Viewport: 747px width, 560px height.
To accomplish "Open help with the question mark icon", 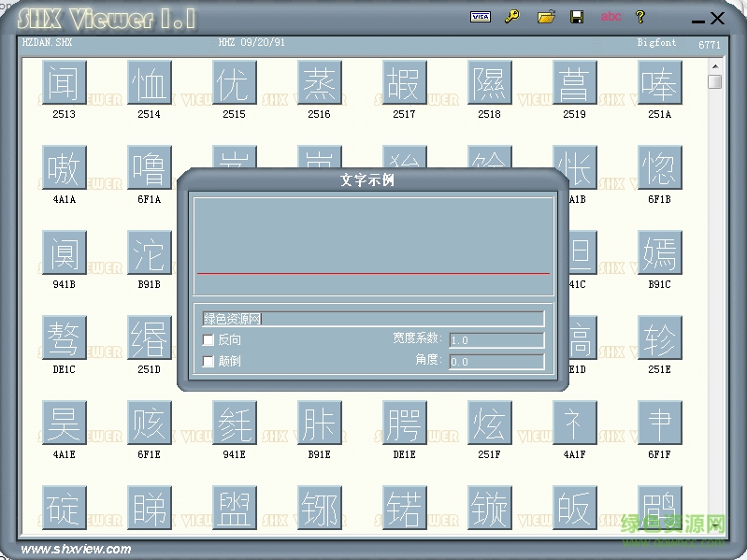I will (x=640, y=17).
